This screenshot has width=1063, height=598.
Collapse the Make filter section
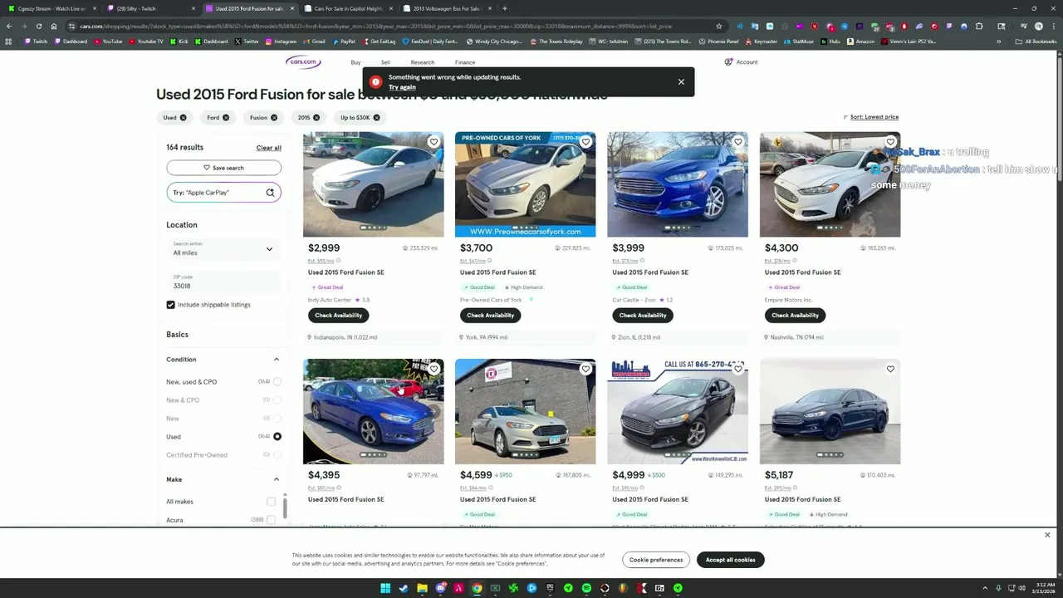coord(277,479)
